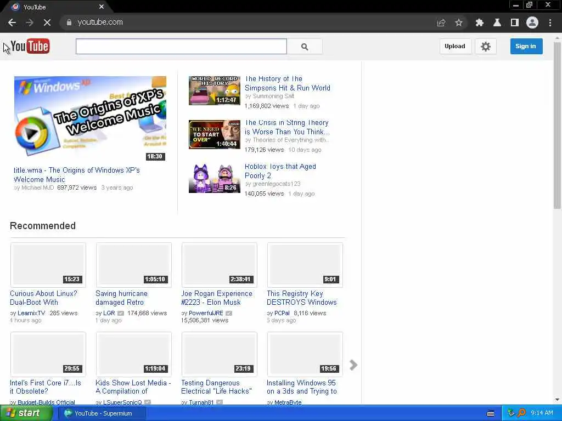Visit the PowerfulJRE channel link
The image size is (562, 421).
(206, 313)
